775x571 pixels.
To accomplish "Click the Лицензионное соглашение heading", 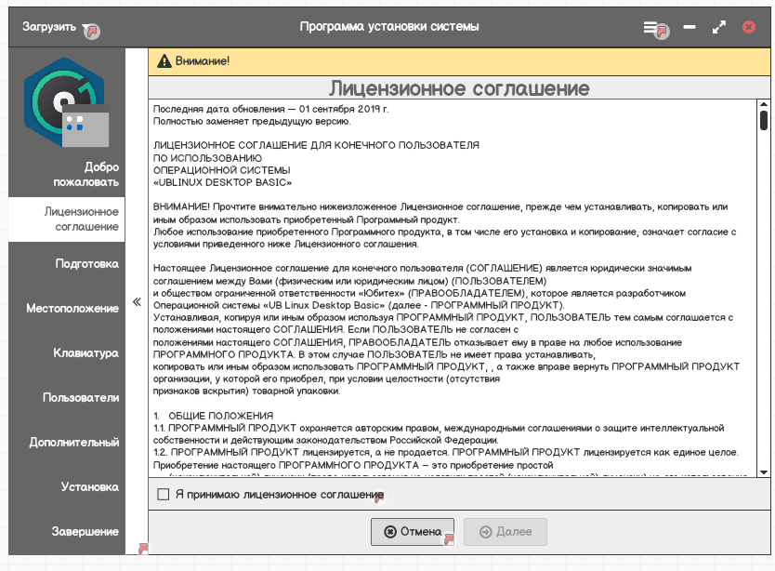I will coord(459,88).
